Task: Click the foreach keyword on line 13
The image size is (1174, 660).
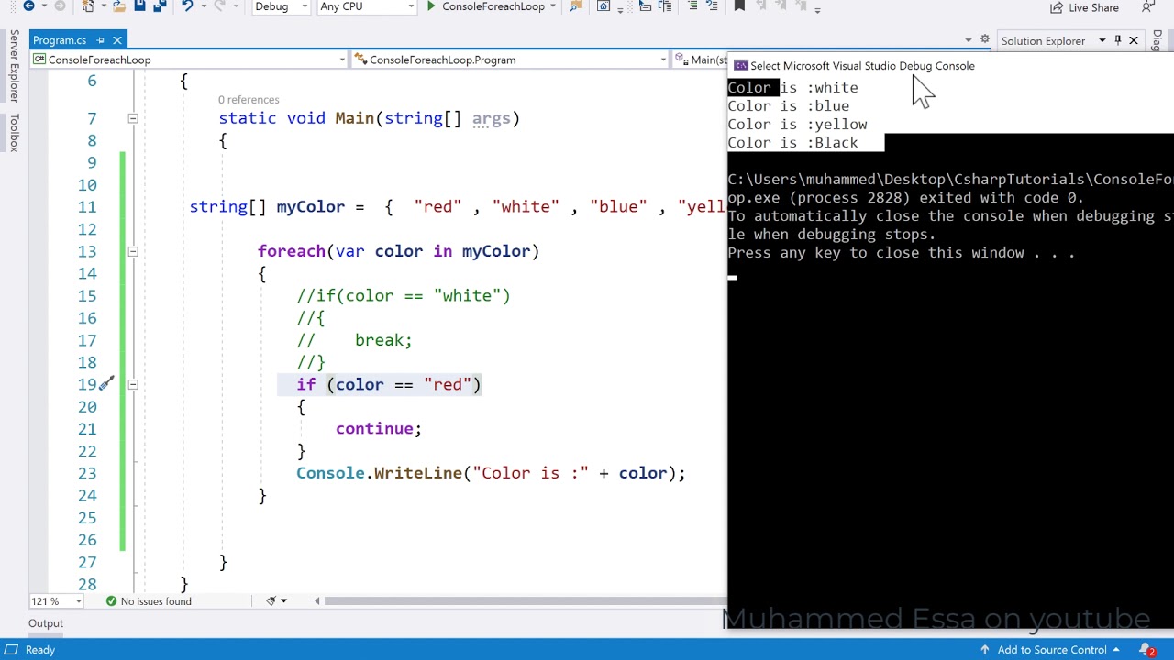Action: point(292,251)
